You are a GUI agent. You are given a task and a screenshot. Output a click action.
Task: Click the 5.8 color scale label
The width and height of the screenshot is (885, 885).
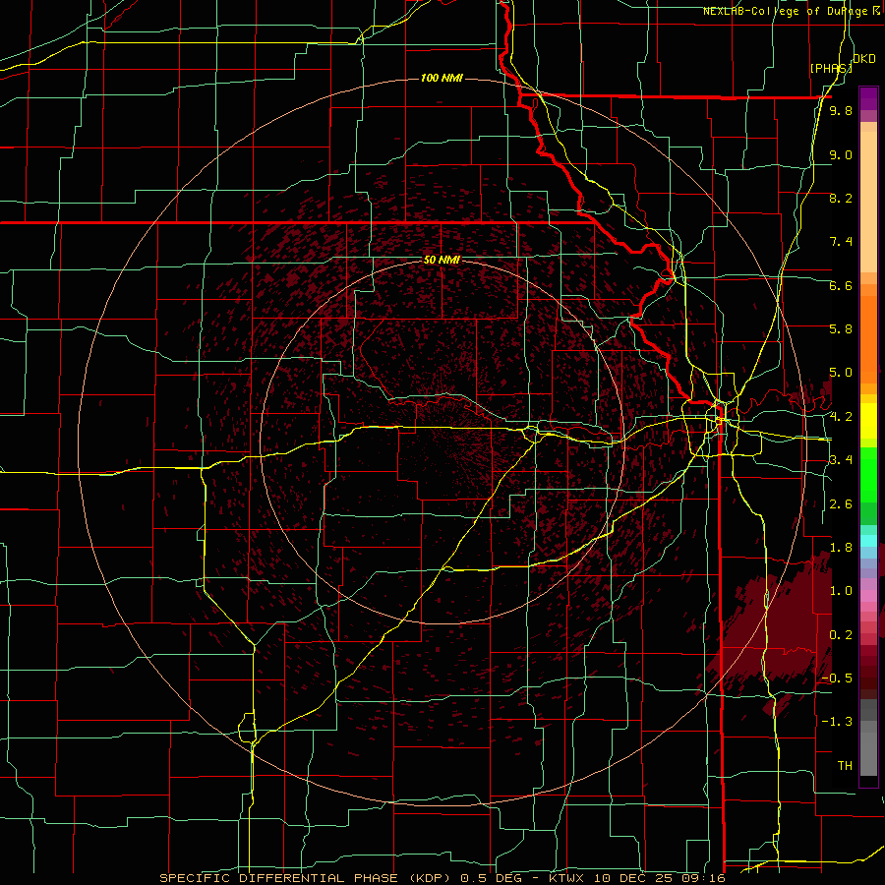coord(841,329)
